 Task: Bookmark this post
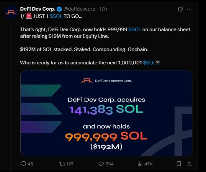coord(179,163)
